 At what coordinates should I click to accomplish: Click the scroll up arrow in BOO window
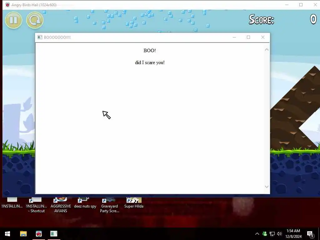tap(267, 50)
